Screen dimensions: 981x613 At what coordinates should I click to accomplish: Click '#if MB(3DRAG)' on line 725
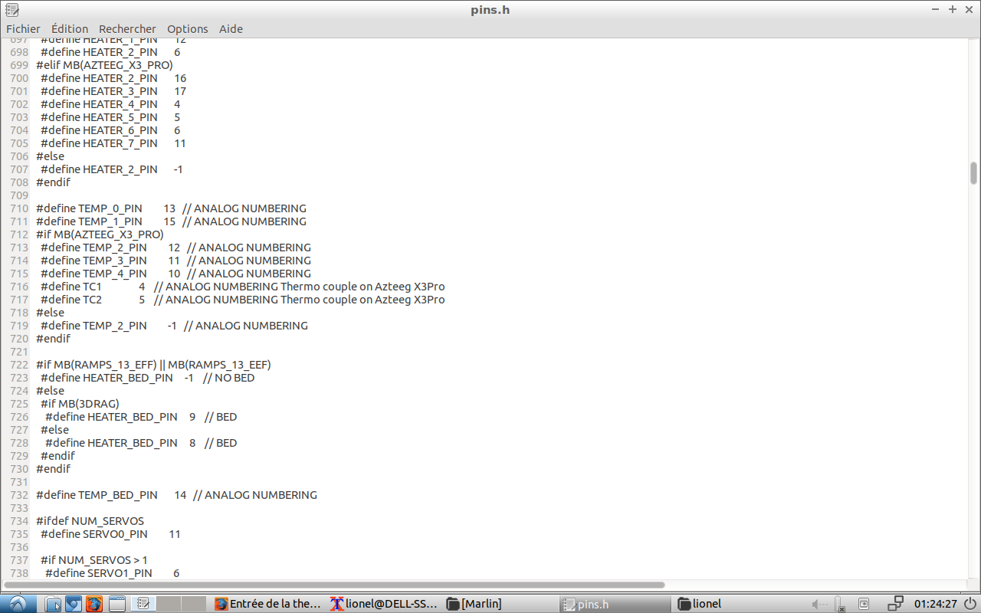tap(80, 404)
